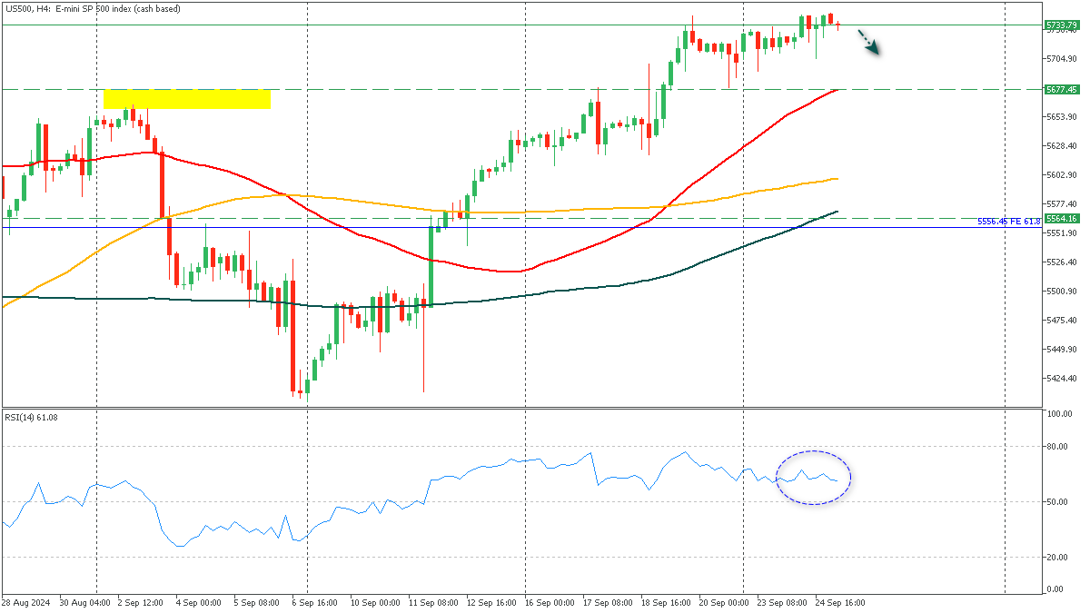Click the 5677.45 green price label
Screen dimensions: 1090x613
pyautogui.click(x=1061, y=89)
